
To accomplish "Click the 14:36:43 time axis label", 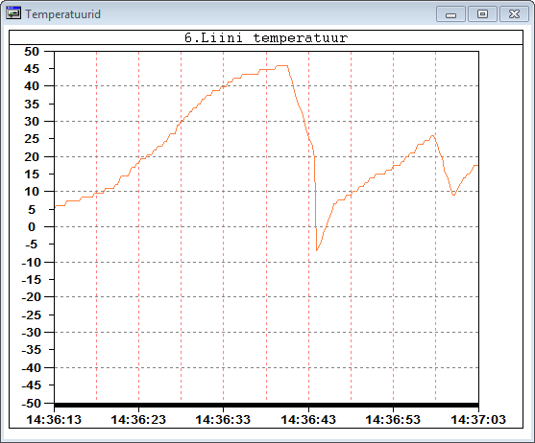I will click(x=308, y=419).
